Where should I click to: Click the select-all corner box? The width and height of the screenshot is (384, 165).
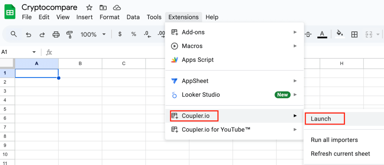coord(7,64)
